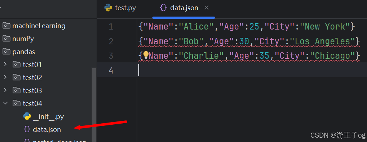
Task: Open data.json in the project tree
Action: point(47,129)
